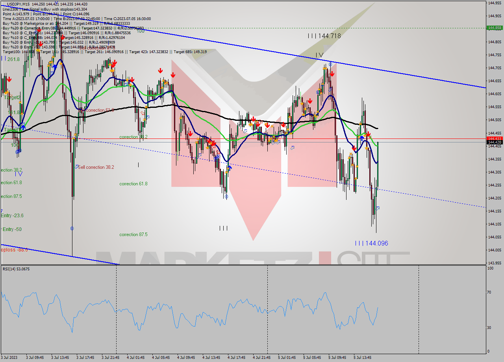The height and width of the screenshot is (362, 504).
Task: Click the '5 Jul 05:45' time axis label
Action: tap(312, 358)
